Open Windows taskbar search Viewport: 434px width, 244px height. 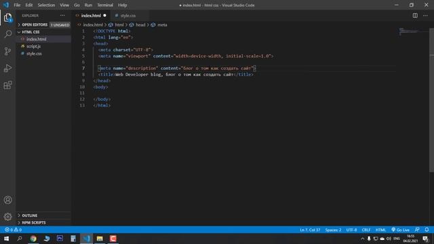click(x=20, y=239)
